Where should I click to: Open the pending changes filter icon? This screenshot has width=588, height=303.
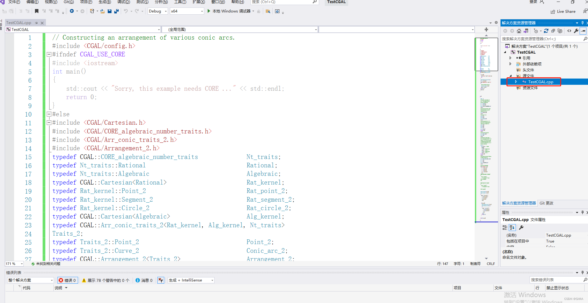pyautogui.click(x=536, y=31)
